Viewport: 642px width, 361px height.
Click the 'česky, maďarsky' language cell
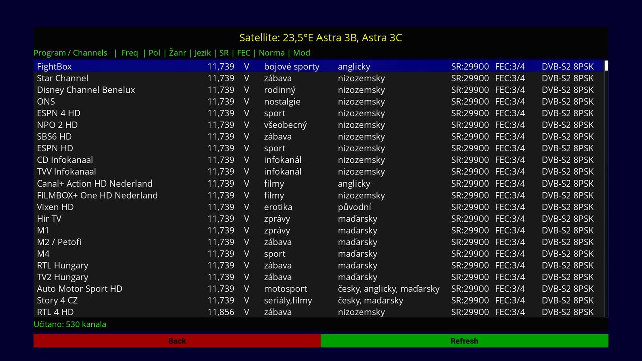click(371, 301)
